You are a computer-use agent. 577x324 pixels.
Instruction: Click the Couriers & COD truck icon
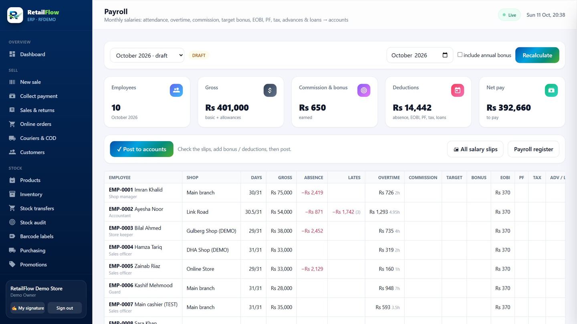pyautogui.click(x=12, y=138)
